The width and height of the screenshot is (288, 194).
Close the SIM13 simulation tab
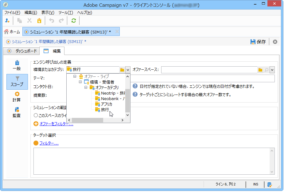[x=117, y=32]
